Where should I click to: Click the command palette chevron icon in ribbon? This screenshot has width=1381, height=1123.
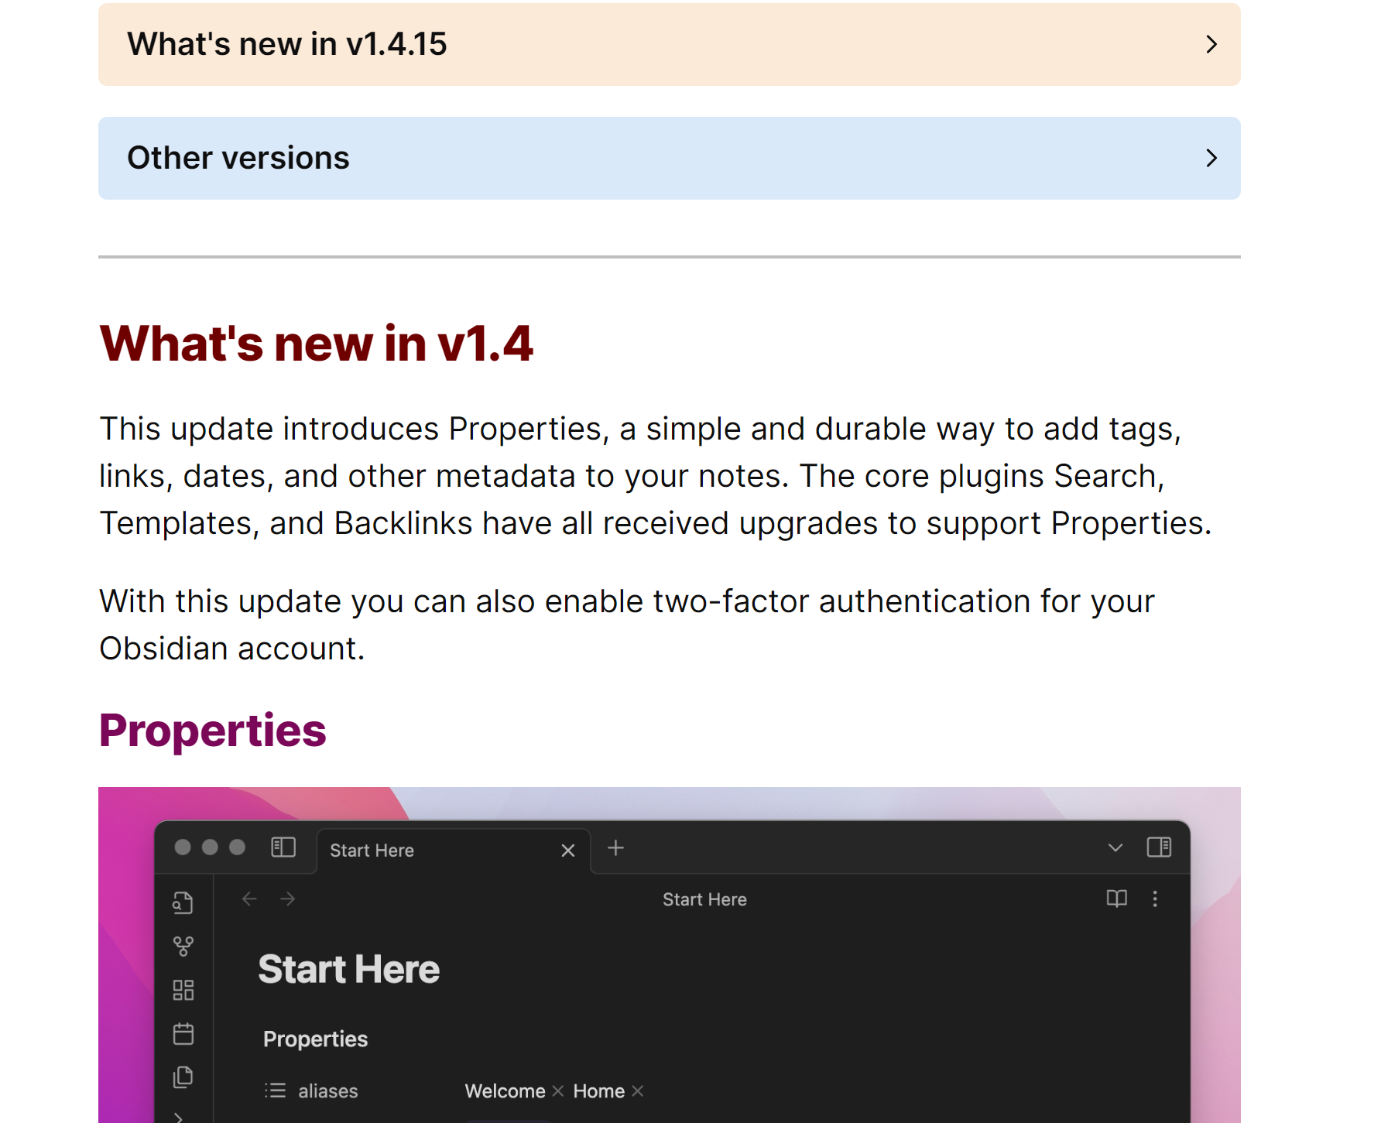click(x=180, y=1118)
